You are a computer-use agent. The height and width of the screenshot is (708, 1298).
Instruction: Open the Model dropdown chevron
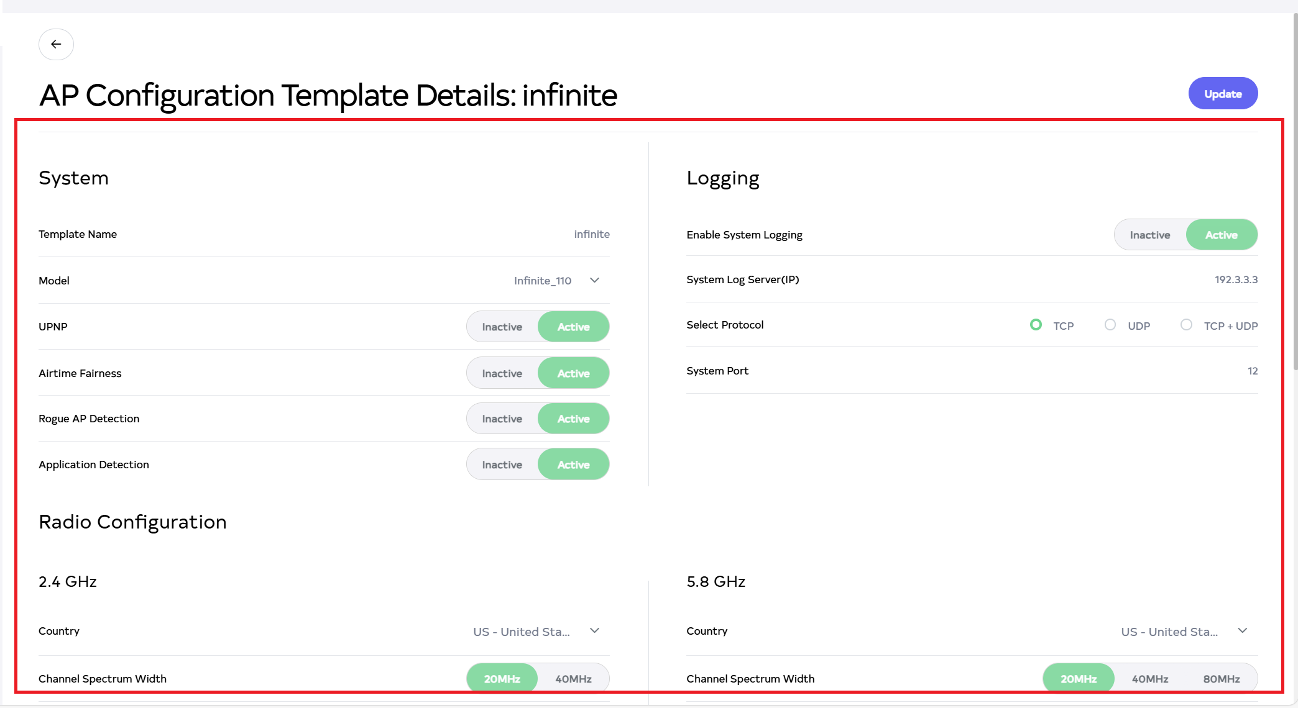[x=594, y=281]
